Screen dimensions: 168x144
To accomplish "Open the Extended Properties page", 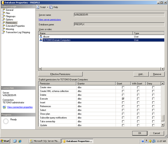I will pos(15,26).
